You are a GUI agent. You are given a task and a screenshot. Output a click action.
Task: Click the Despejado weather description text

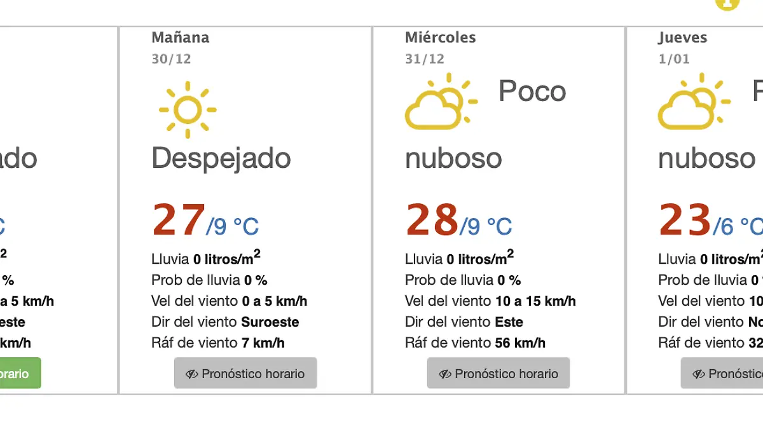(220, 158)
